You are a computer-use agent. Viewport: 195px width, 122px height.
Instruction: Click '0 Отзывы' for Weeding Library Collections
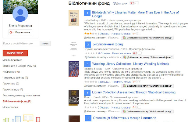click(x=104, y=82)
